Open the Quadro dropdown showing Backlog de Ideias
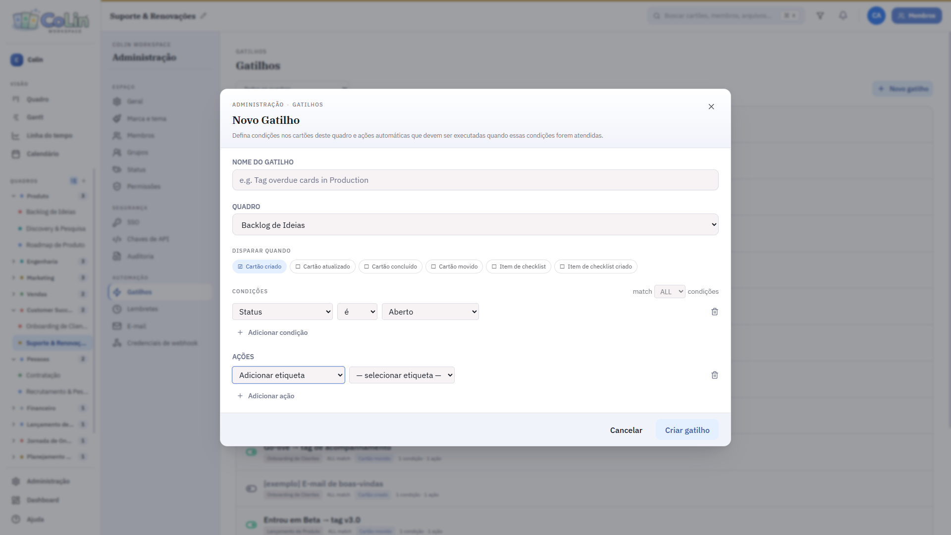This screenshot has width=951, height=535. (x=475, y=225)
